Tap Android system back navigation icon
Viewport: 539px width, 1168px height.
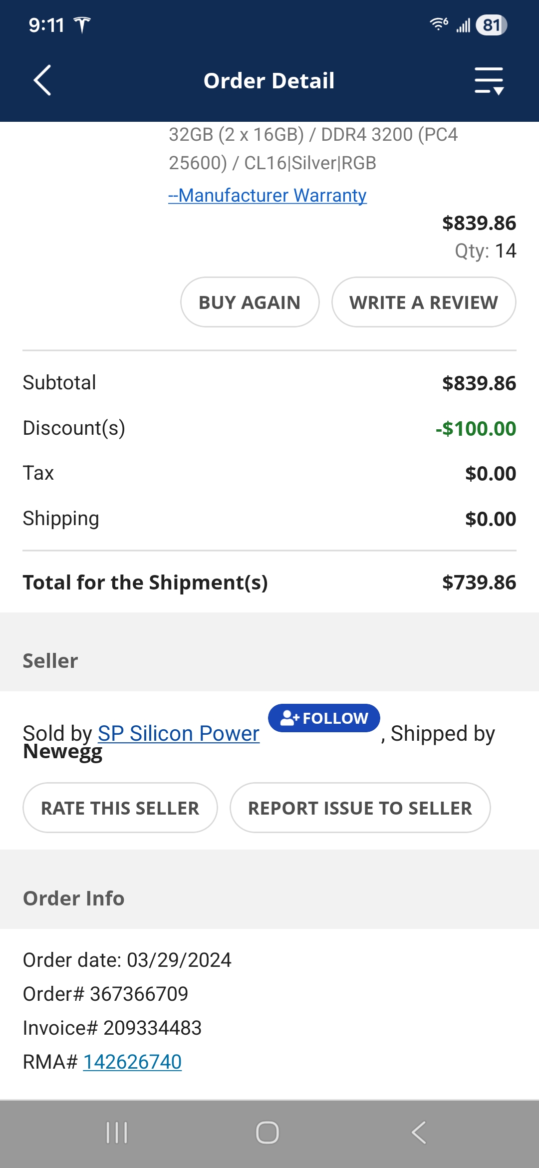(419, 1133)
